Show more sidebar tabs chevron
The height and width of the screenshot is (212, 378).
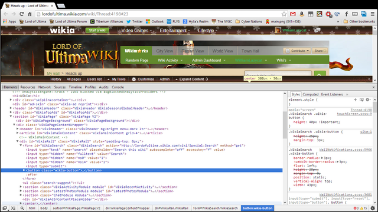[x=347, y=94]
